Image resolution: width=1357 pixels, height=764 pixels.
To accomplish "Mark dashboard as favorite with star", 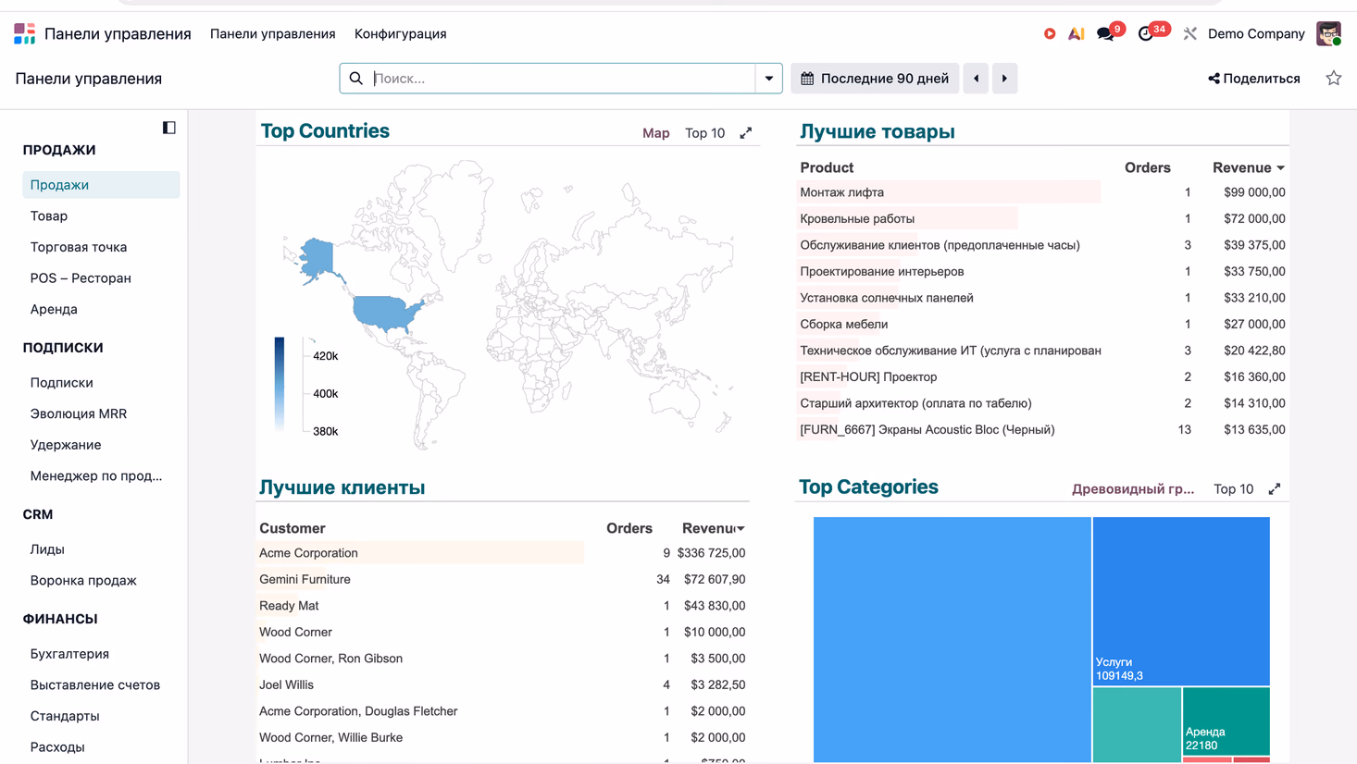I will [x=1334, y=79].
